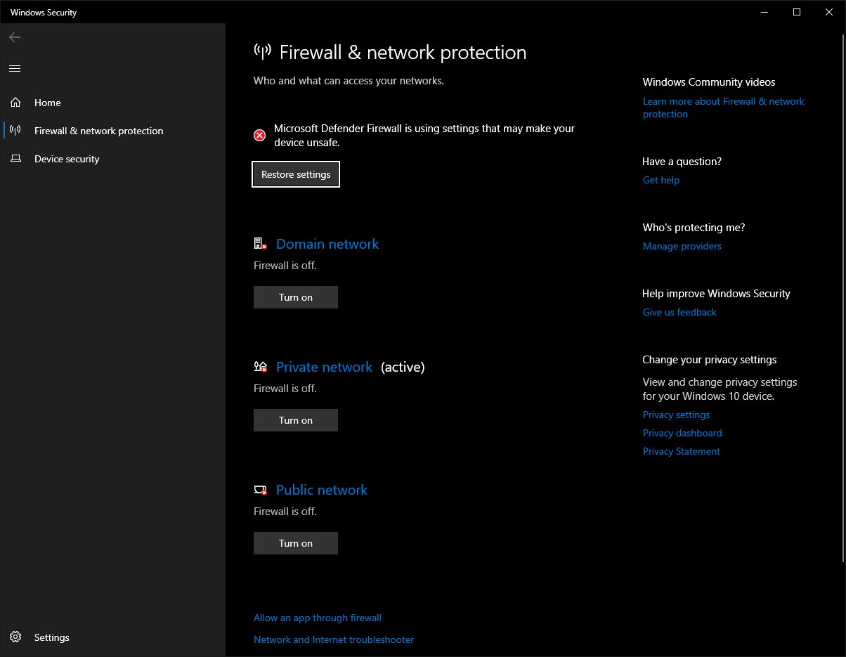Click the Windows Security title bar text
The width and height of the screenshot is (846, 657).
(x=44, y=13)
